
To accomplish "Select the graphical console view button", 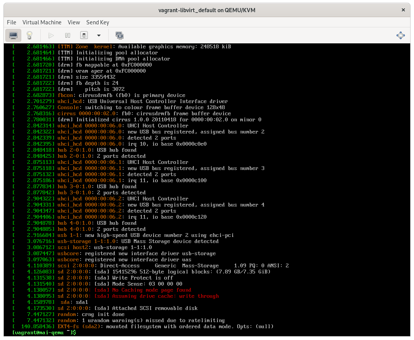I will (x=13, y=35).
